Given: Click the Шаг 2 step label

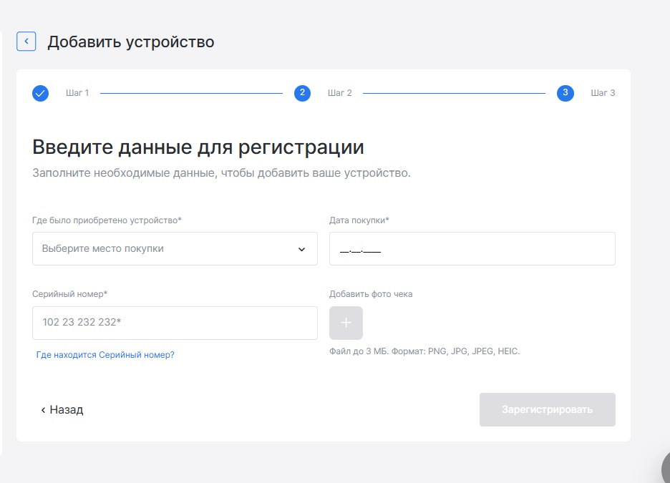Looking at the screenshot, I should pos(340,93).
